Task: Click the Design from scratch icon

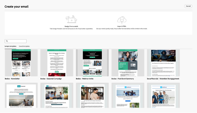Action: click(71, 19)
